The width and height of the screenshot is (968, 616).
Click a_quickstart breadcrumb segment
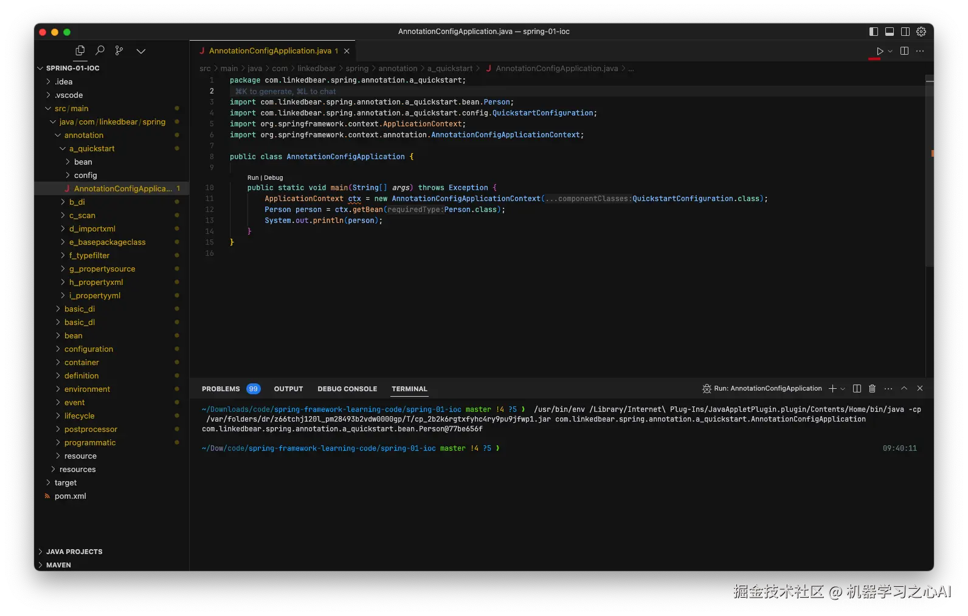pyautogui.click(x=449, y=69)
